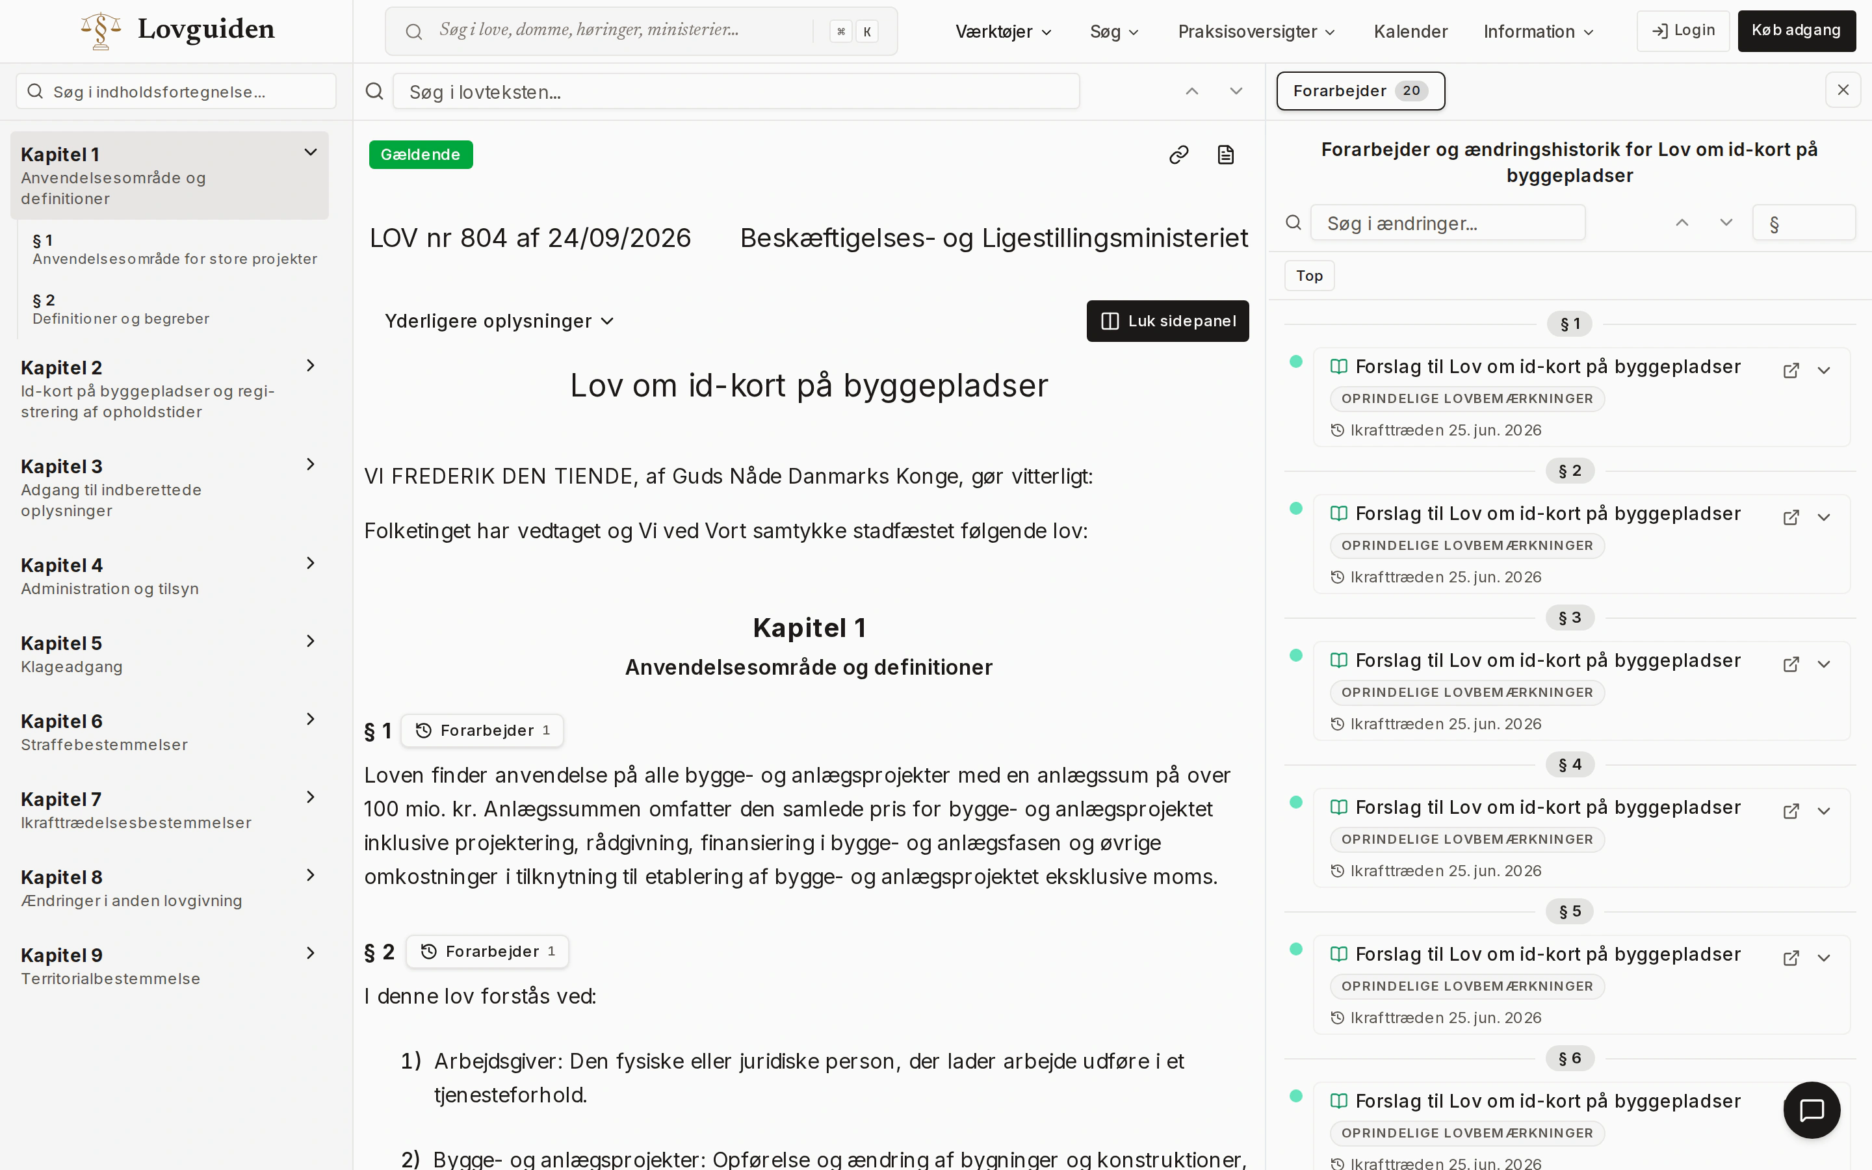
Task: Go to next match in lovtekst search
Action: (x=1236, y=91)
